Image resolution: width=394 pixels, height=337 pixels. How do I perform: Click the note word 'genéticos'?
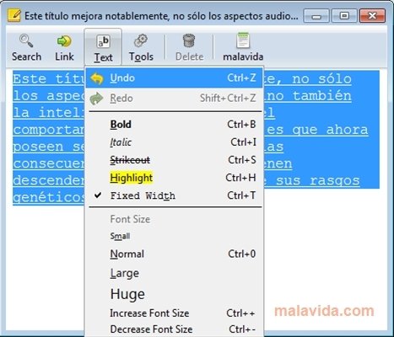[48, 197]
